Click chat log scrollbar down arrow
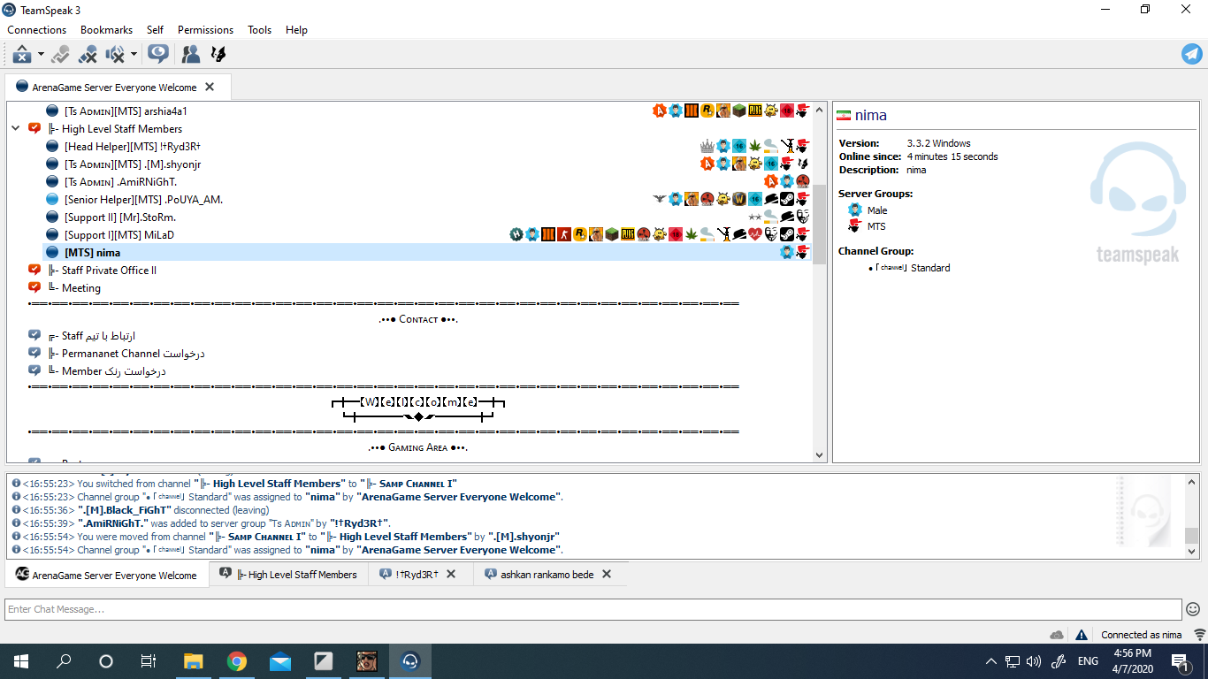Viewport: 1208px width, 679px height. [1191, 551]
